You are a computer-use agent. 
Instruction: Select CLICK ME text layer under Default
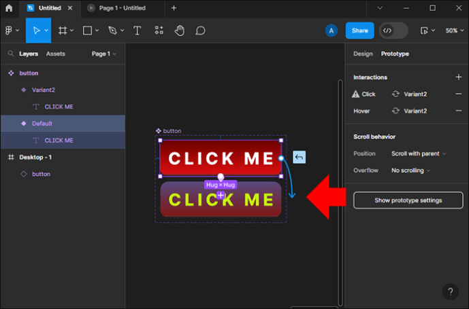pyautogui.click(x=63, y=141)
